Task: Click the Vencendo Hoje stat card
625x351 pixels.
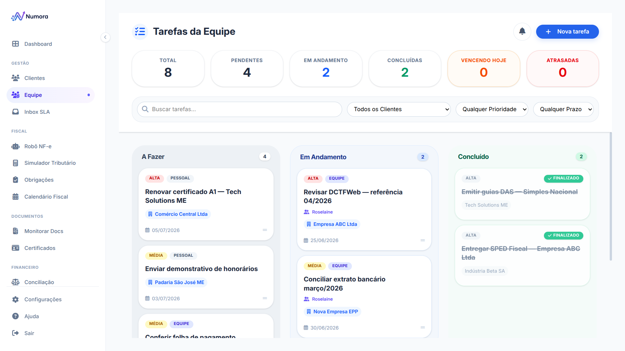Action: pos(484,69)
